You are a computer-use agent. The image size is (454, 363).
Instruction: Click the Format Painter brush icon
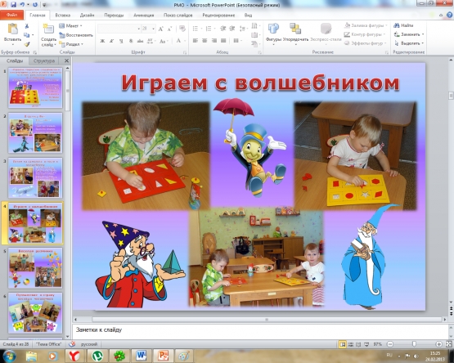point(27,44)
